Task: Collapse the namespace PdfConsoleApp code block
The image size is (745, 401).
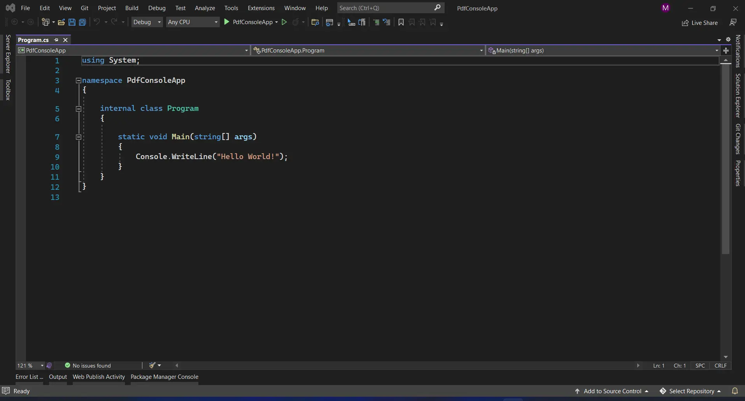Action: click(x=79, y=81)
